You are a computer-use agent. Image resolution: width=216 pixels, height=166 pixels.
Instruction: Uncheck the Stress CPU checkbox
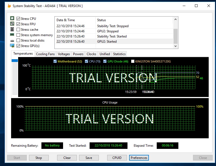tap(18, 18)
